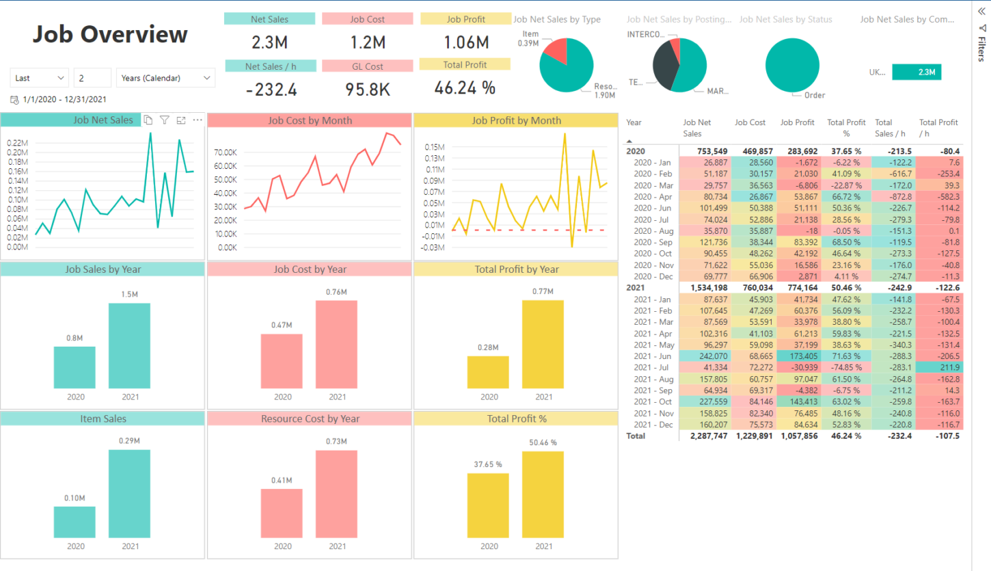Select the 2021 bar in Item Sales chart
This screenshot has width=991, height=571.
click(x=130, y=494)
